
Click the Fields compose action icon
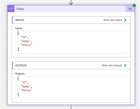point(11,9)
